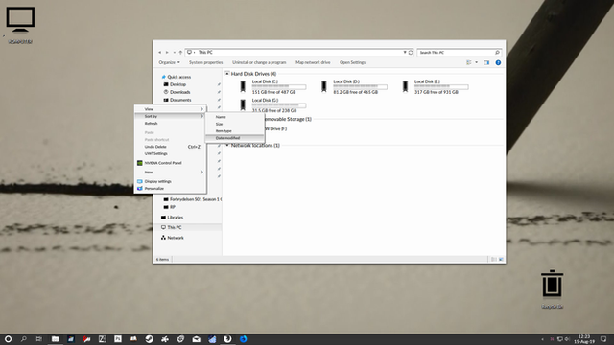
Task: Open the This PC desktop monitor icon
Action: [x=20, y=19]
